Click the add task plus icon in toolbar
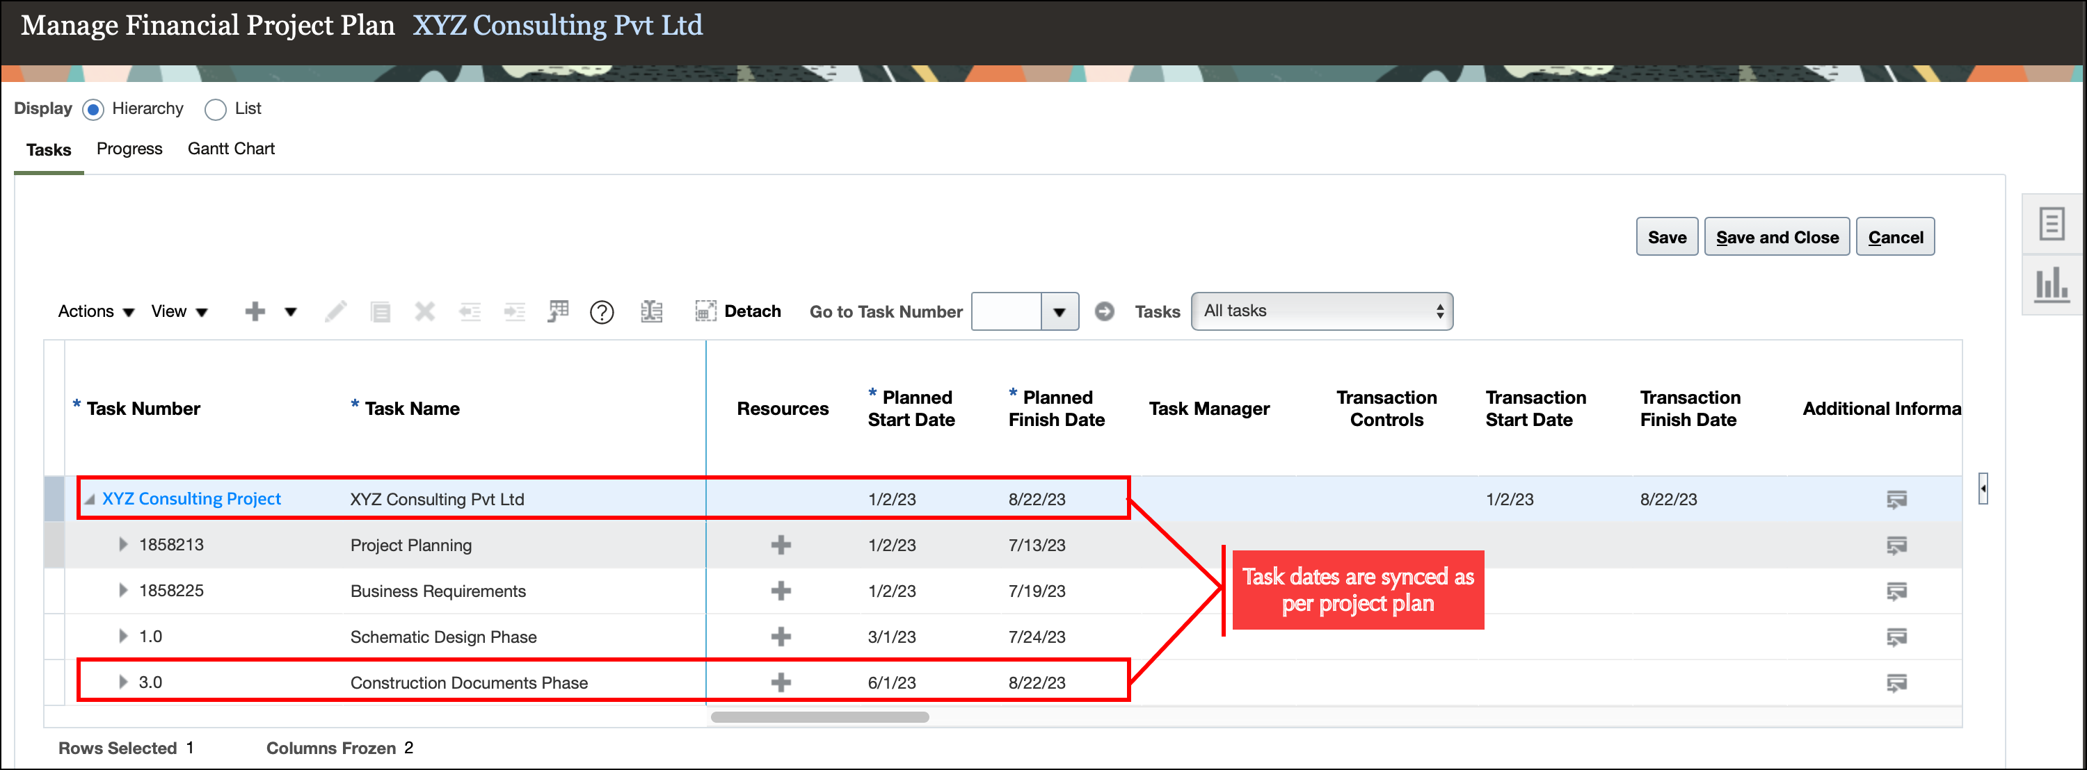 [255, 312]
